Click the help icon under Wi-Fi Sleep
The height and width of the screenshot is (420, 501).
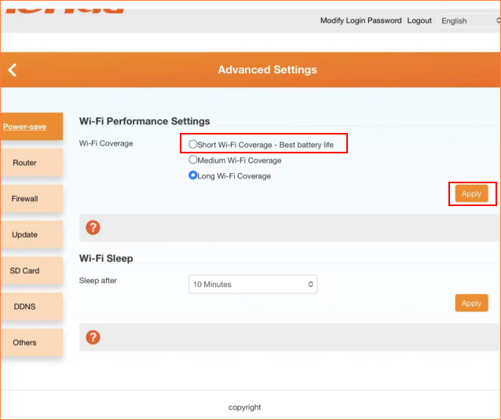93,337
